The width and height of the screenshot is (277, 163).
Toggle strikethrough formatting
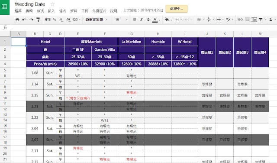pos(148,20)
